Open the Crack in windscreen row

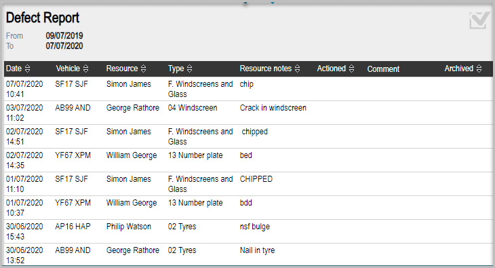tap(248, 113)
